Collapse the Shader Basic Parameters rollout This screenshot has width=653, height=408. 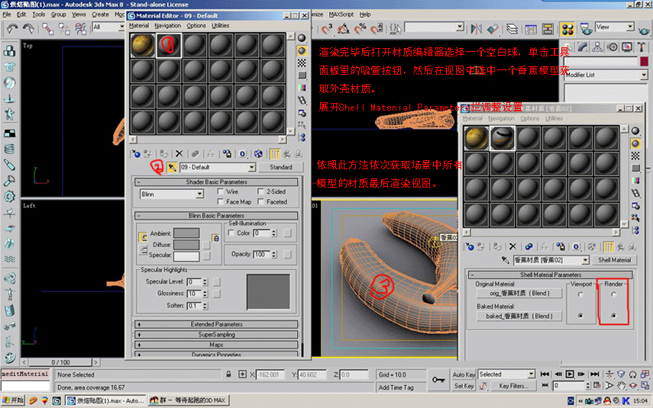click(216, 182)
